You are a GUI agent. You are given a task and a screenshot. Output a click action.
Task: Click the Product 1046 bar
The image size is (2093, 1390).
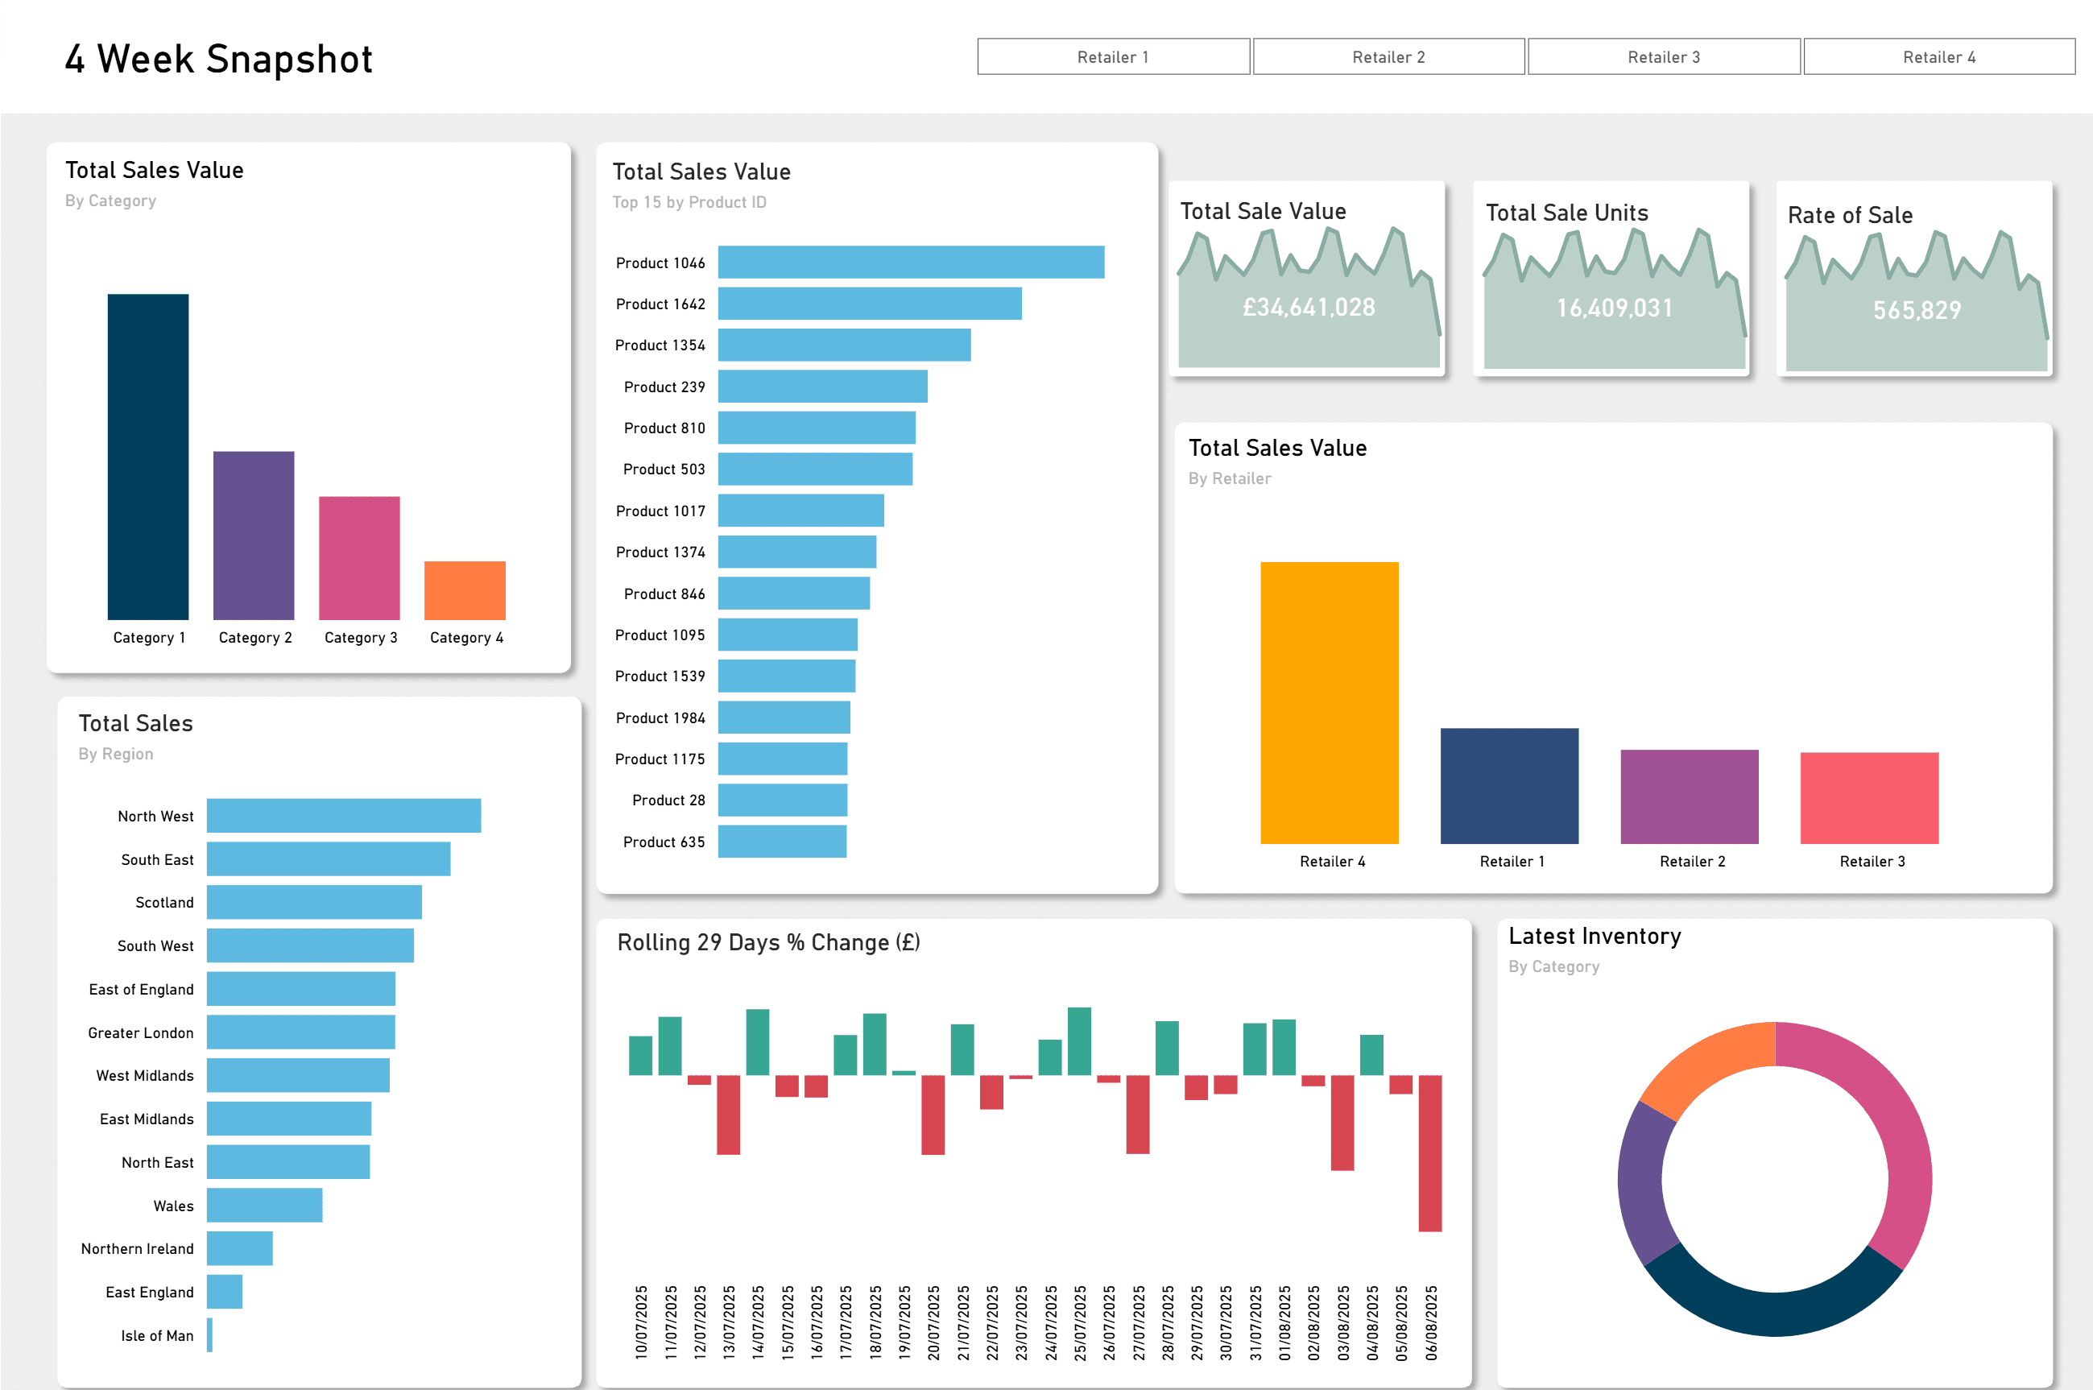pos(911,263)
